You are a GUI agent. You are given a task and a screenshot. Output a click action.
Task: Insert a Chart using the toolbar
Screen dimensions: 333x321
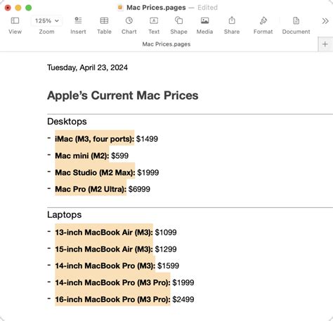(129, 20)
